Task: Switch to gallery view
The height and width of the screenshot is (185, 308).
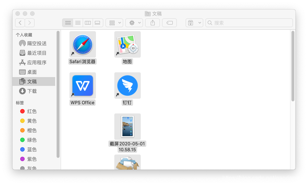Action: 98,23
